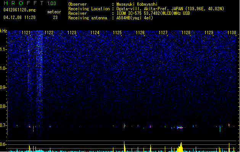Click the 1122 time marker
240x152 pixels.
click(x=49, y=33)
